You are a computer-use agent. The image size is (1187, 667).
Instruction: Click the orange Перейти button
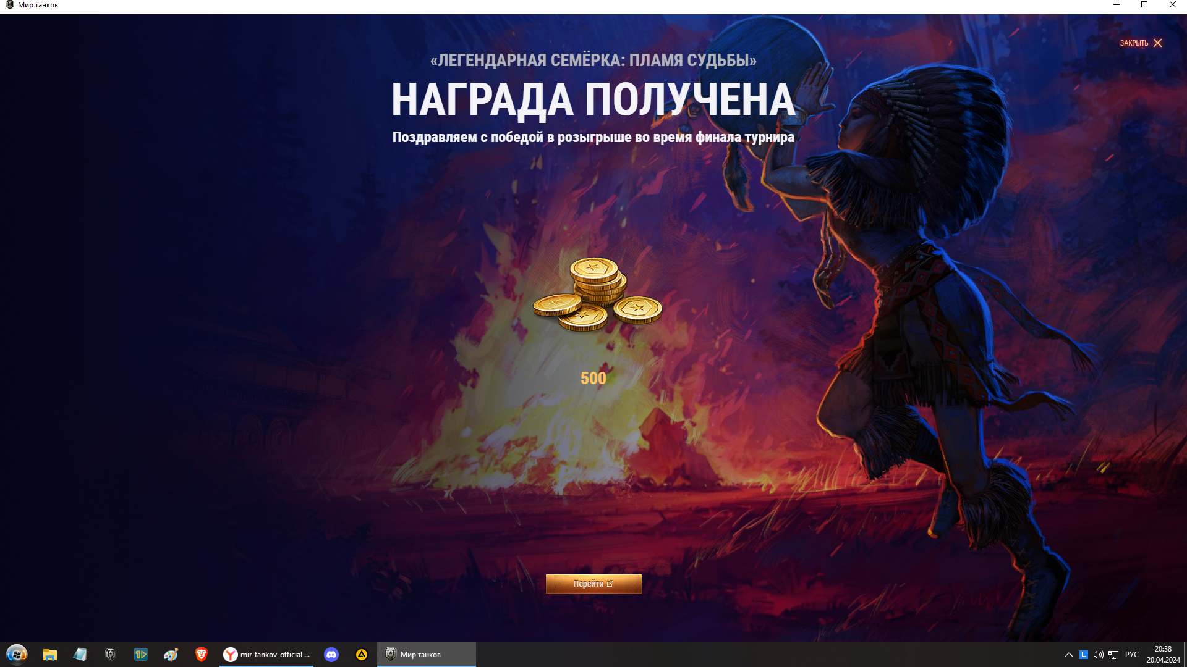pos(593,584)
